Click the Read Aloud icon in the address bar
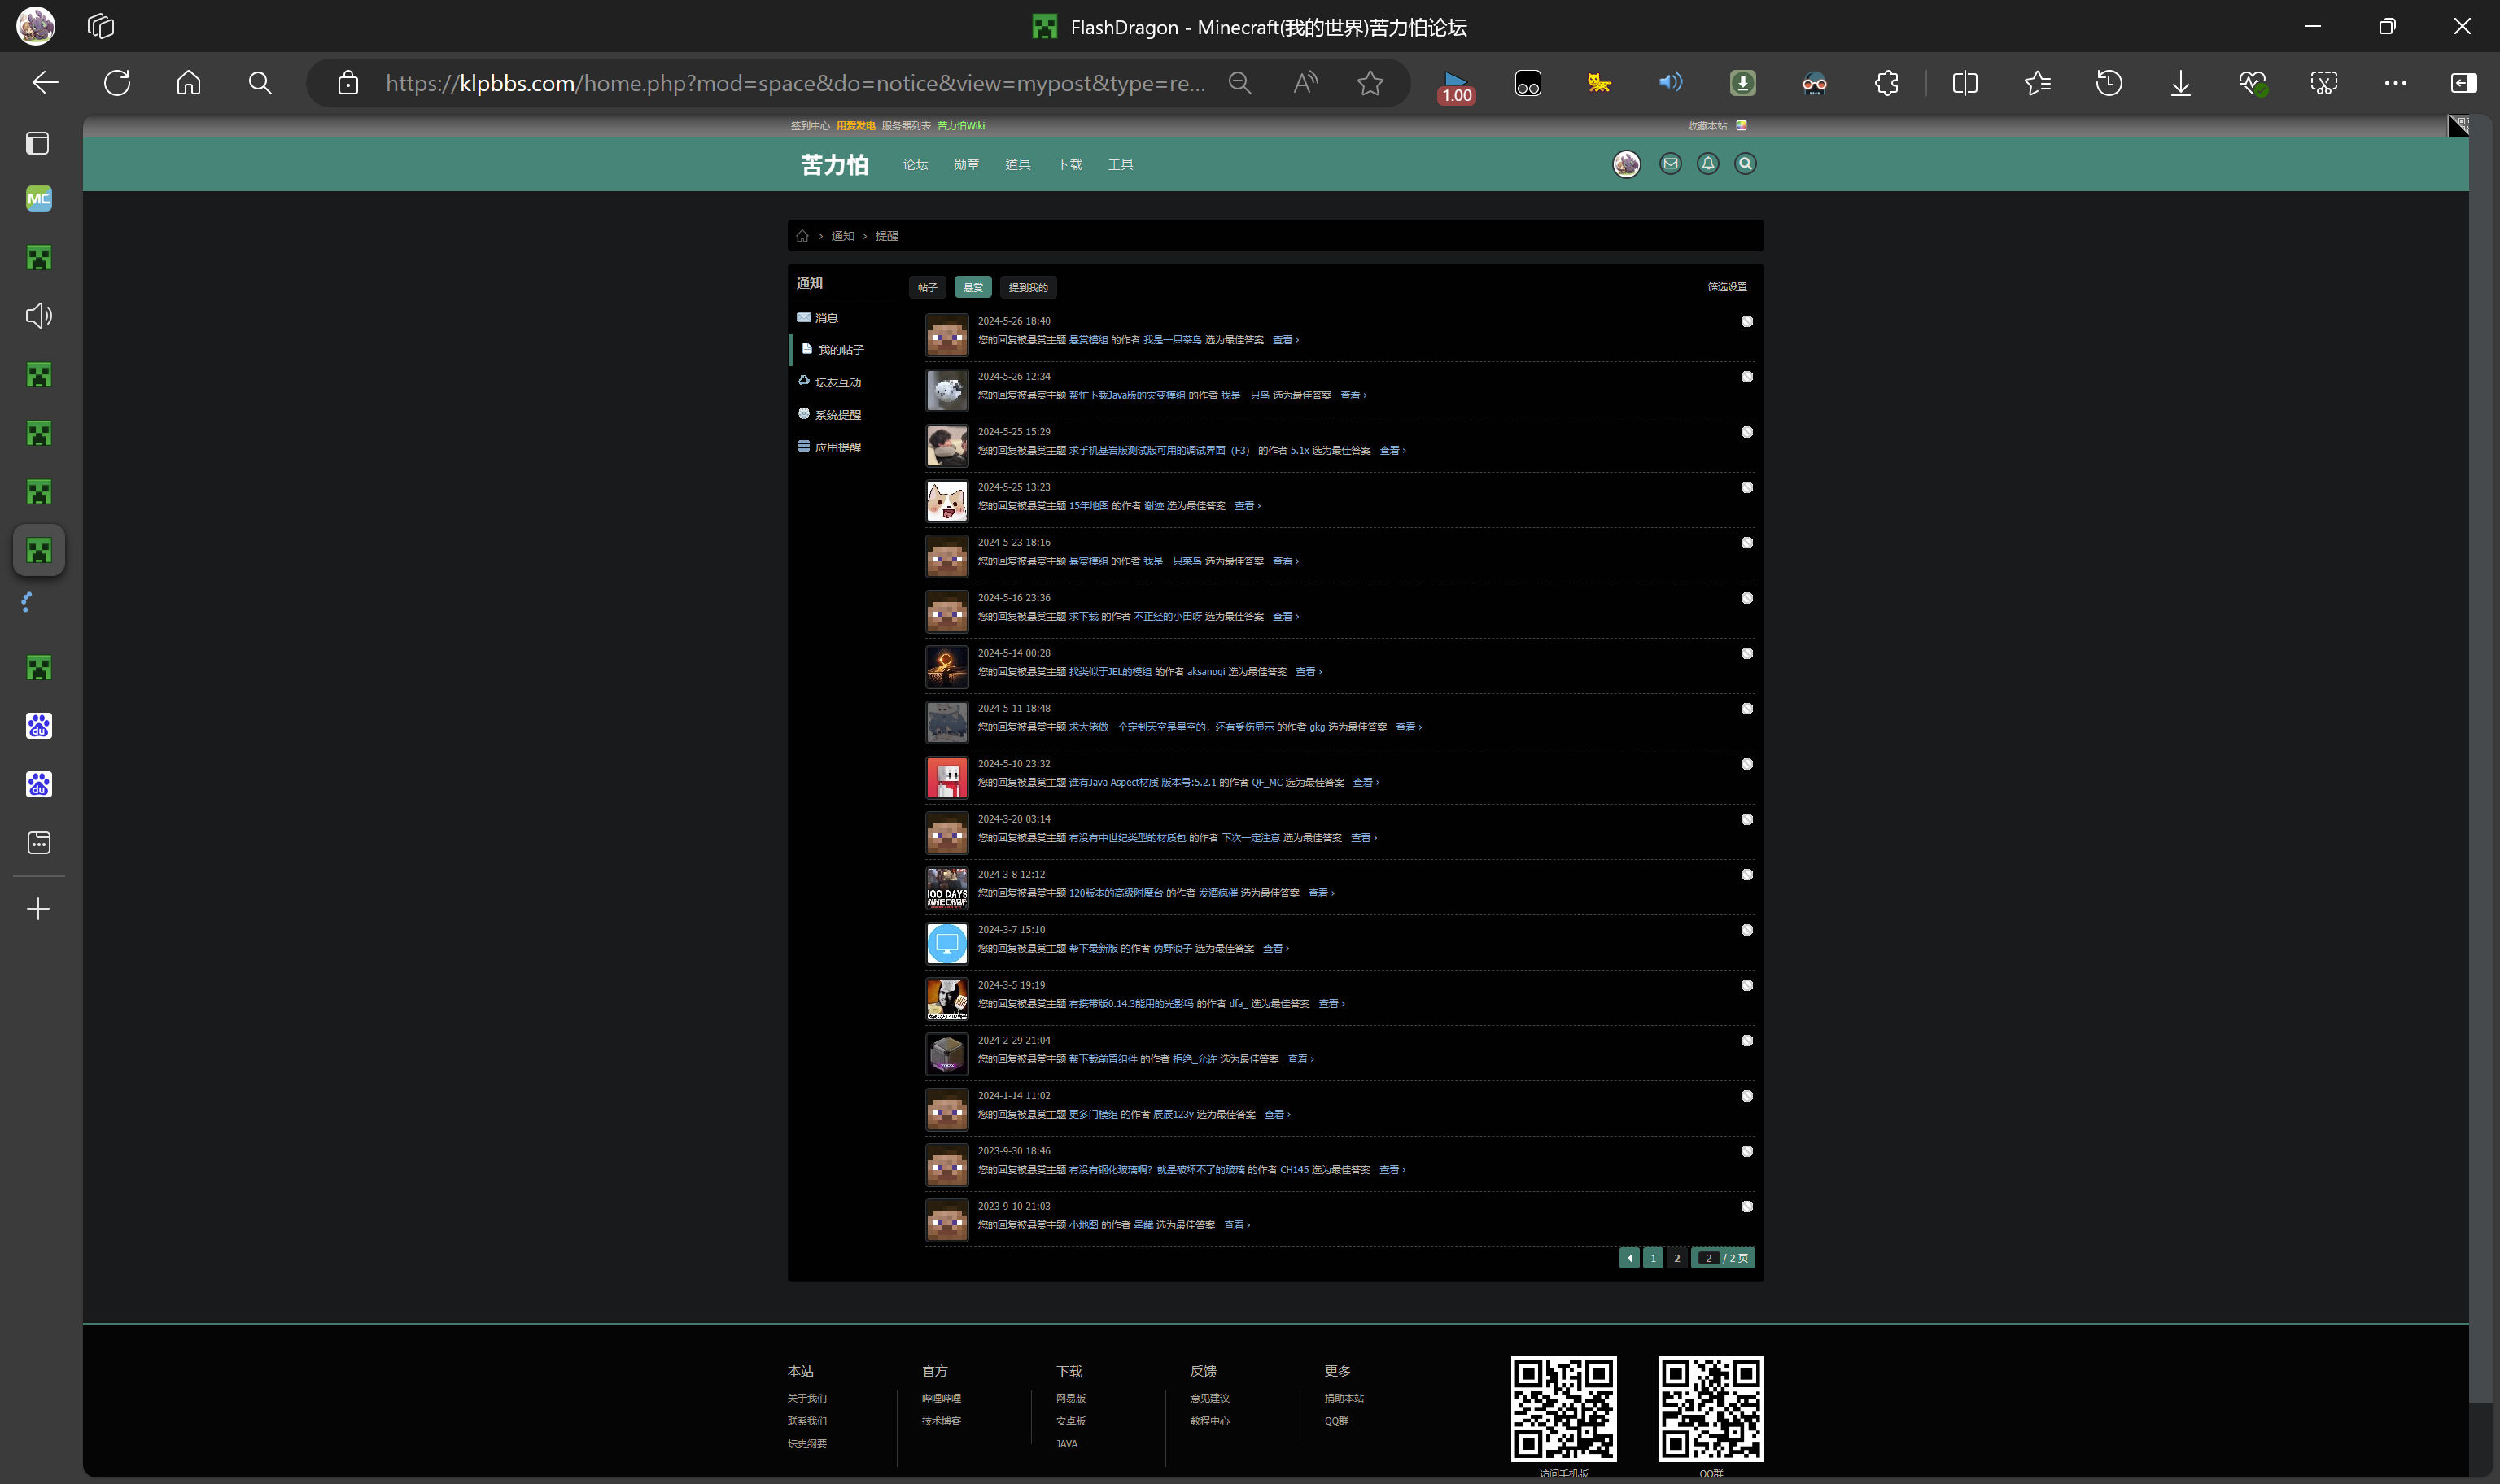The image size is (2500, 1484). tap(1305, 83)
